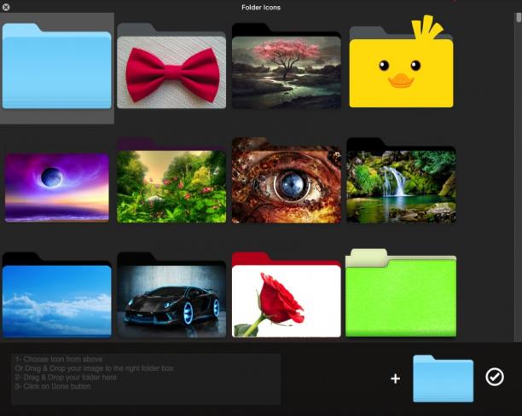Close the Folder Icons window
Screen dimensions: 522x416
[x=6, y=7]
